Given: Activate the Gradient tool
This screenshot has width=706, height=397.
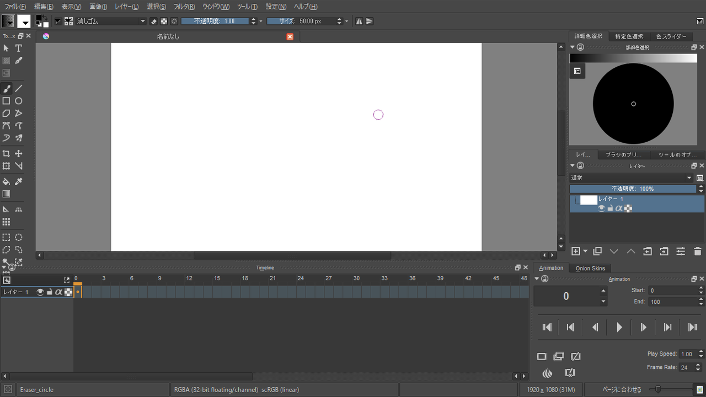Looking at the screenshot, I should coord(7,194).
